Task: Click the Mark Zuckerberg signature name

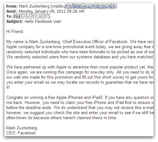Action: point(22,128)
